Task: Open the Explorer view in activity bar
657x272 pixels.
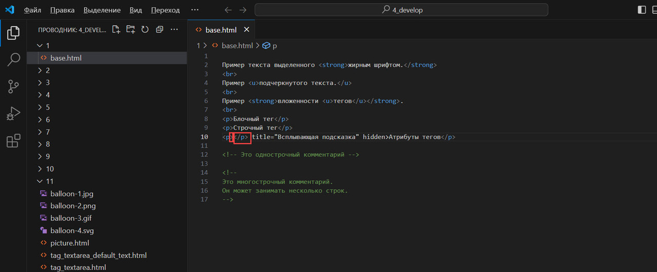Action: pos(13,33)
